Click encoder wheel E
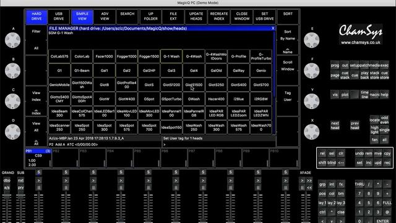This screenshot has height=223, width=396. (x=311, y=40)
